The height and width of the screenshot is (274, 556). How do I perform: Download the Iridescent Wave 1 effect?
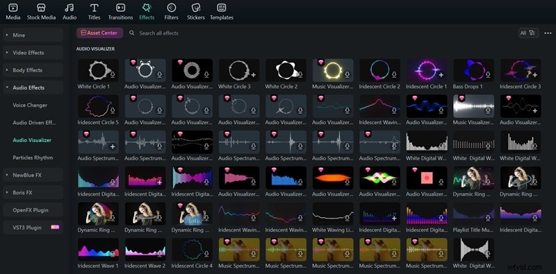(113, 254)
